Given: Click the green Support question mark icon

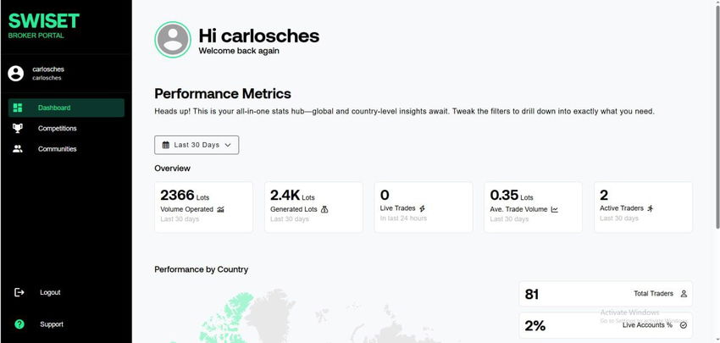Looking at the screenshot, I should [x=19, y=324].
